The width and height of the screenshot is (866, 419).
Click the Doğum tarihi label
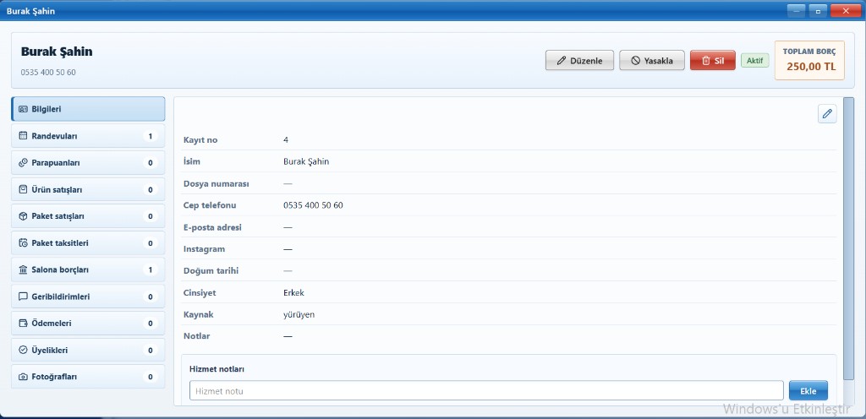coord(211,270)
